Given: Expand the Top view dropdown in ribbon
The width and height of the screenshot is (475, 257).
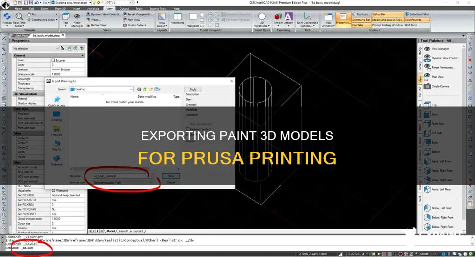Looking at the screenshot, I should tap(66, 26).
